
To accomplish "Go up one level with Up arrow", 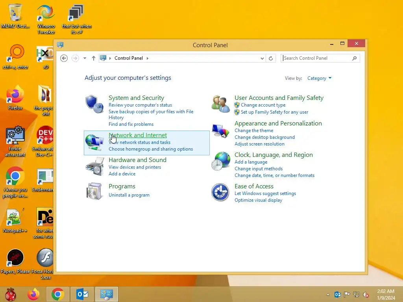I will point(94,58).
